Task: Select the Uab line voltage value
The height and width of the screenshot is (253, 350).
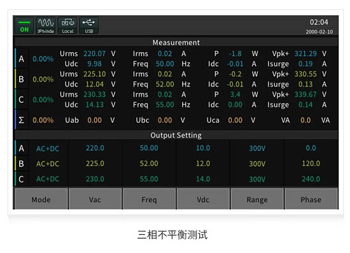Action: point(94,120)
